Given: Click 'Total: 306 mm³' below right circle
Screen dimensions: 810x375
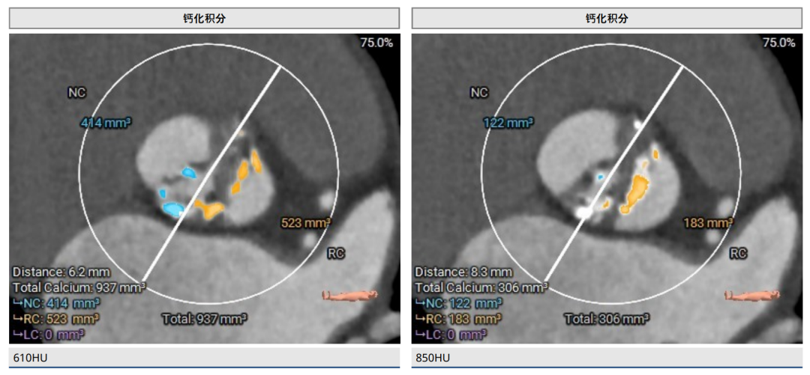Looking at the screenshot, I should point(607,318).
